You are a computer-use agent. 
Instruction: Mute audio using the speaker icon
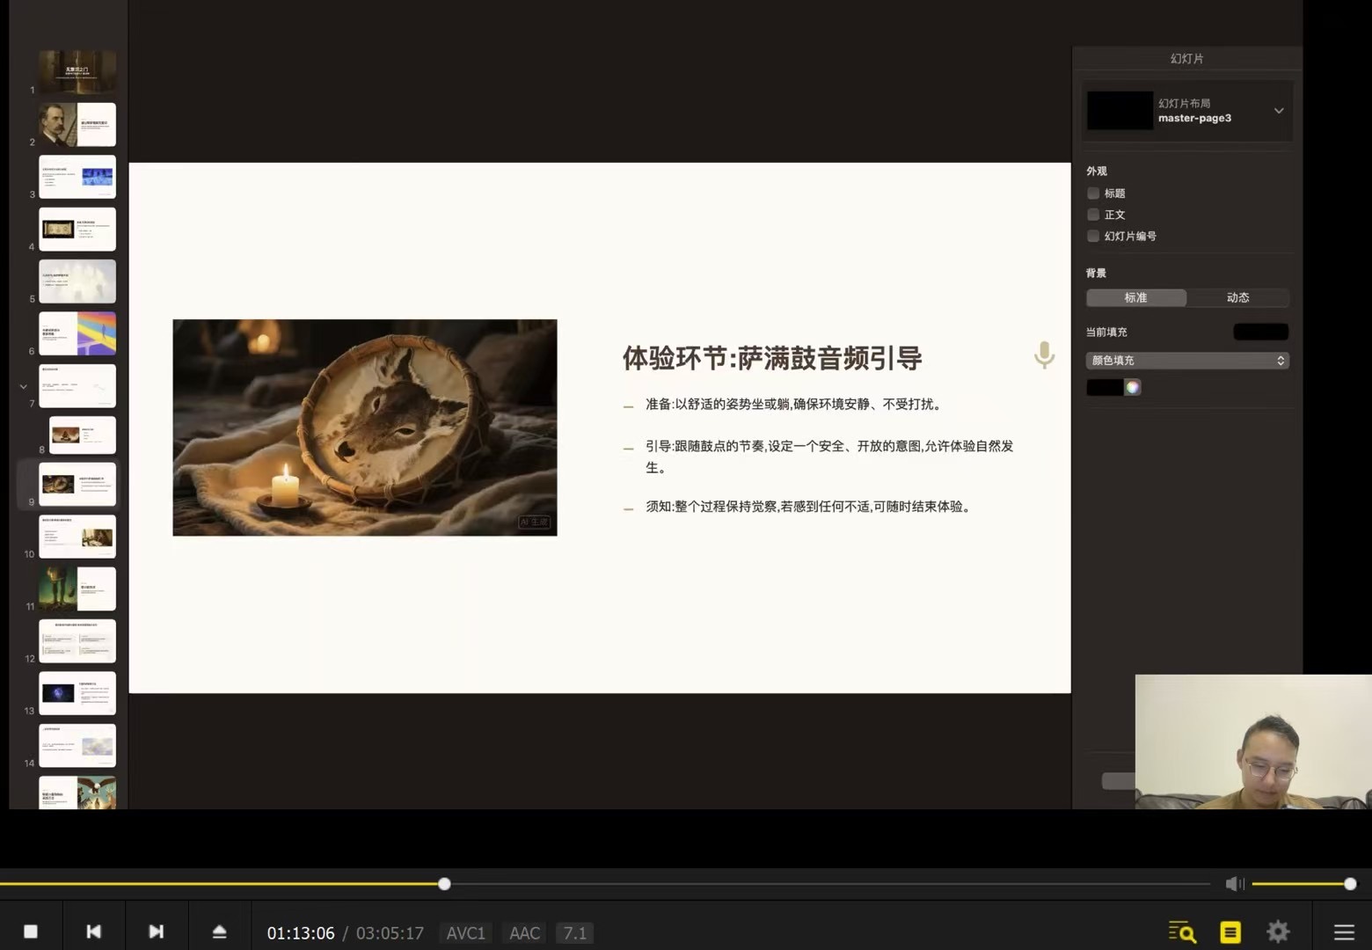(x=1234, y=883)
